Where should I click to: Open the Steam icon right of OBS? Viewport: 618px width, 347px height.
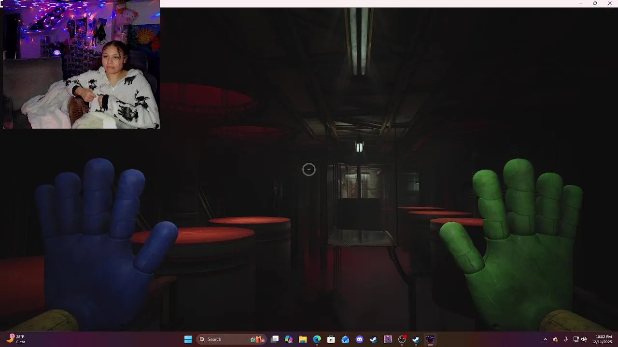416,339
